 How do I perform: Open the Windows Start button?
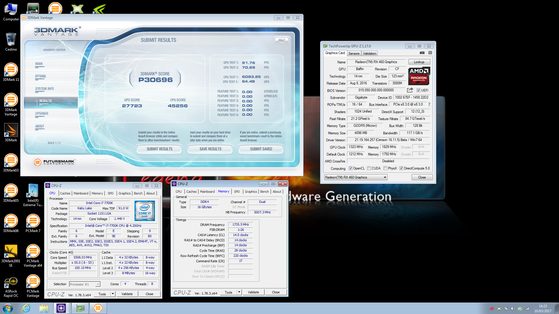pos(8,308)
